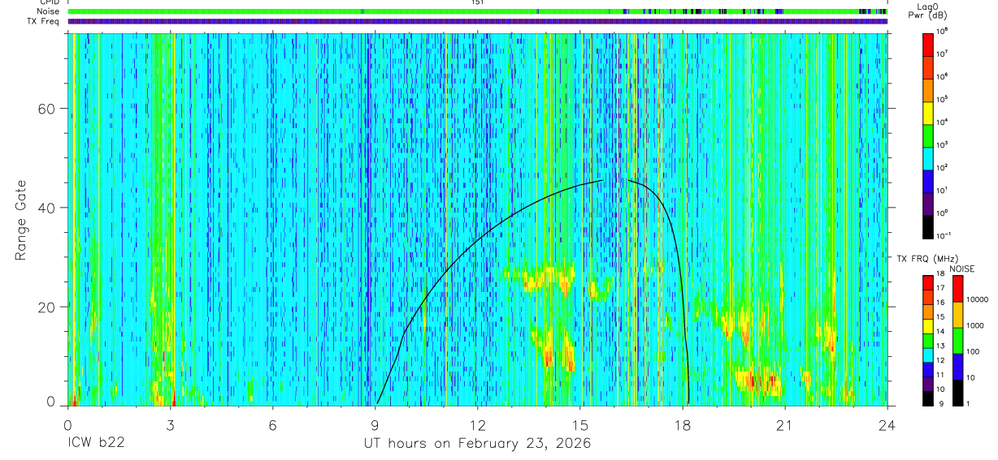Click the red segment of Lag0 Pwr colorbar
Image resolution: width=998 pixels, height=460 pixels.
click(928, 44)
